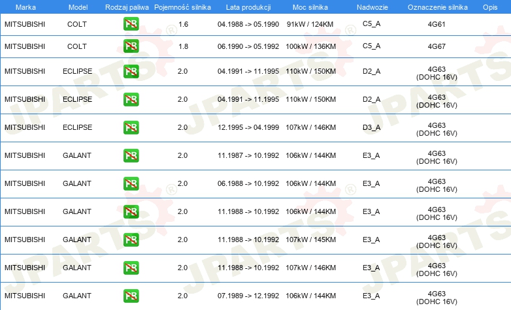The image size is (511, 310).
Task: Click the Lata produkcji column header
Action: tap(248, 7)
